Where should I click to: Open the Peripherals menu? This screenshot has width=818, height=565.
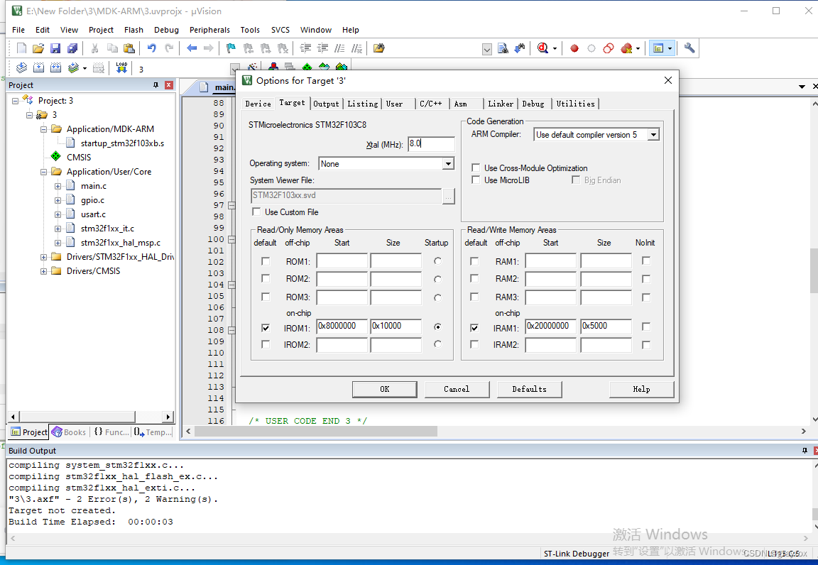click(209, 30)
